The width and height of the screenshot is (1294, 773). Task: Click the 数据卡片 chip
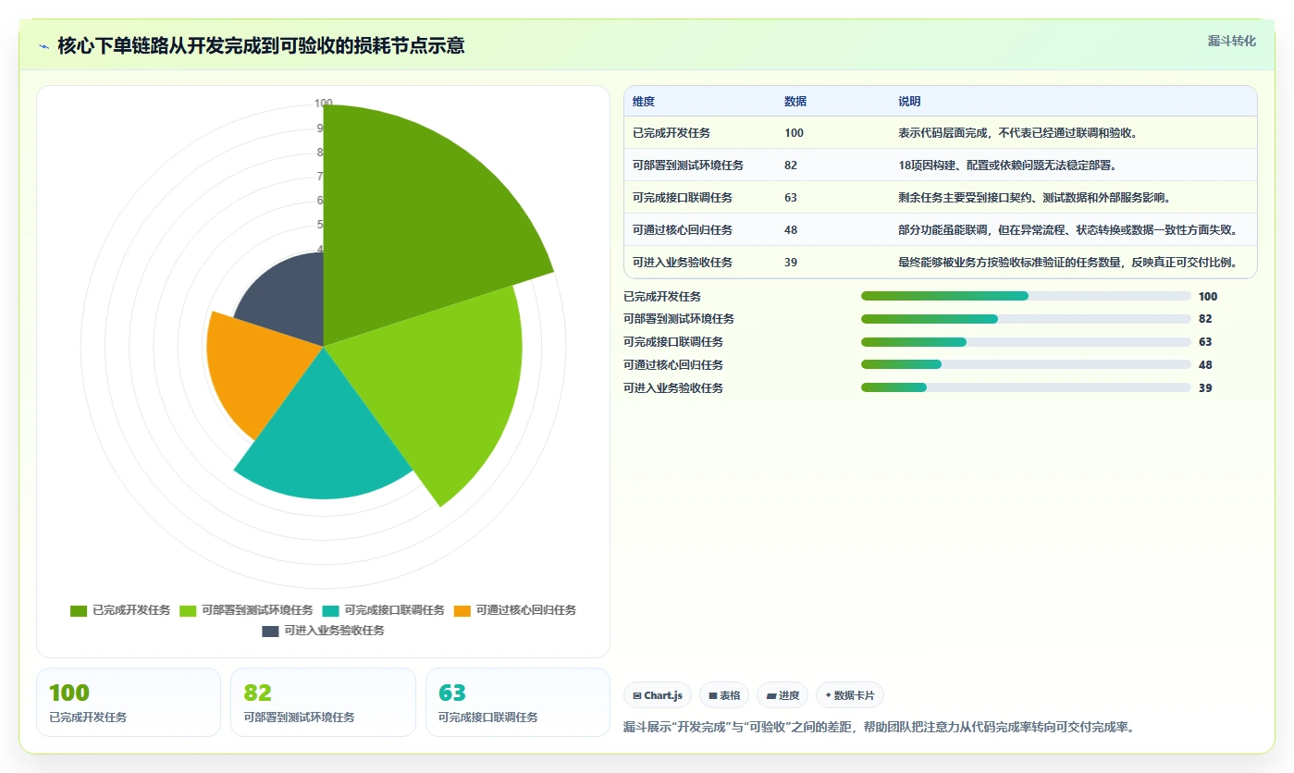click(x=850, y=695)
